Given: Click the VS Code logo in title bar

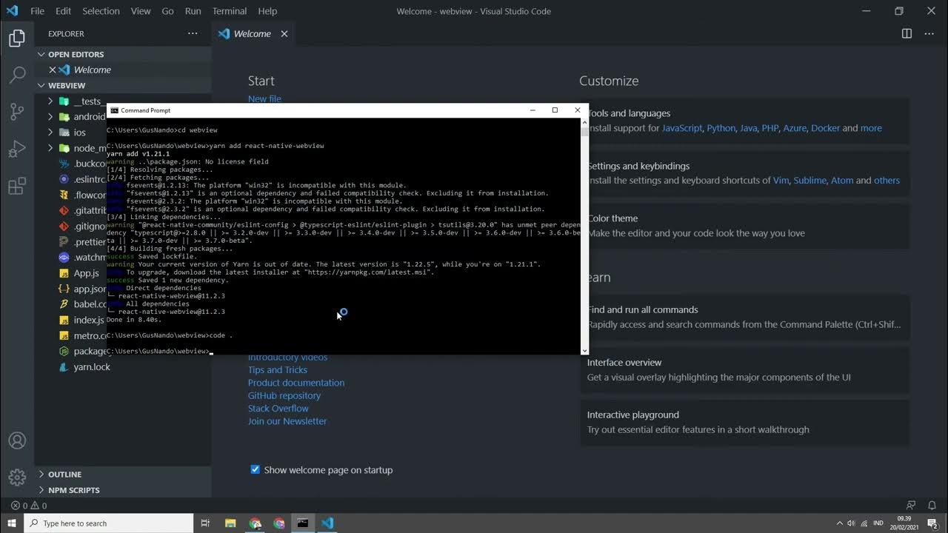Looking at the screenshot, I should coord(12,11).
